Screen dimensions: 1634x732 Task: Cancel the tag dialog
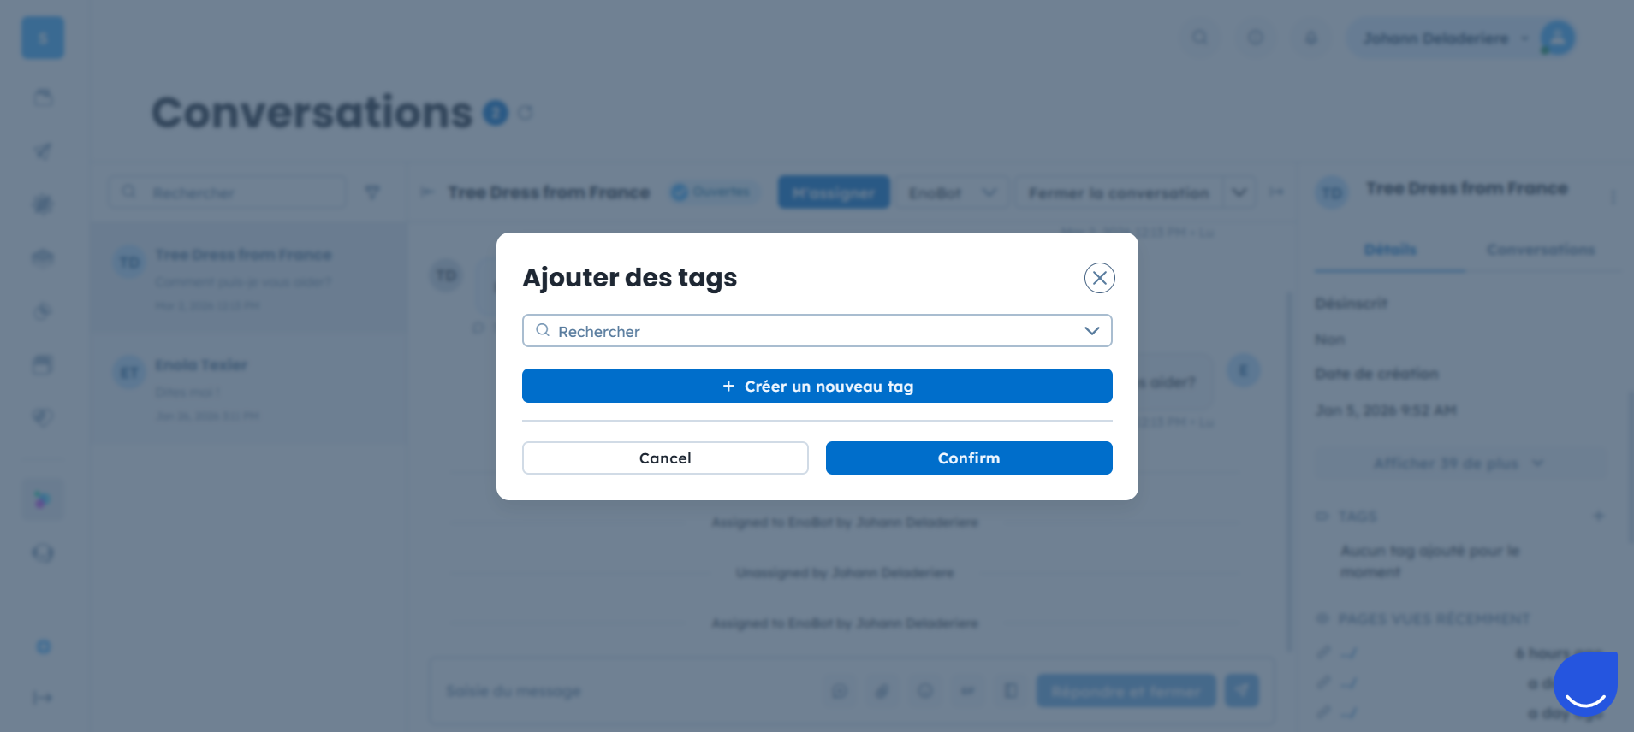click(665, 458)
